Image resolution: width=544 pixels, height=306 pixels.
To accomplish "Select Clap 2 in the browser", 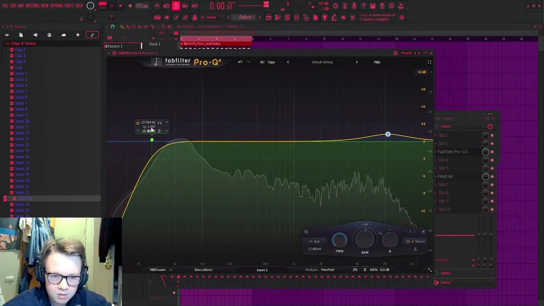I will (20, 50).
